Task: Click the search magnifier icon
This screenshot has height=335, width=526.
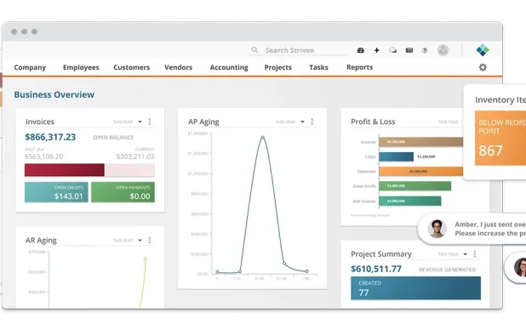Action: (254, 50)
